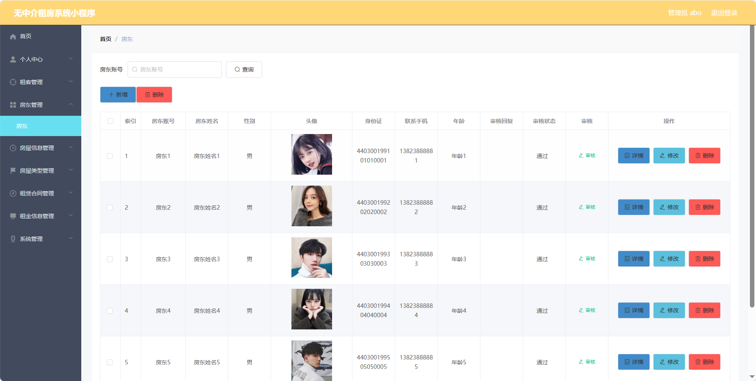Screen dimensions: 756x381
Task: Check the checkbox for row 房东2
Action: click(x=110, y=208)
